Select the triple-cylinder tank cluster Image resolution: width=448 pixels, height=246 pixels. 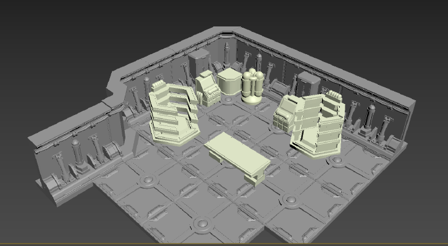coord(253,86)
